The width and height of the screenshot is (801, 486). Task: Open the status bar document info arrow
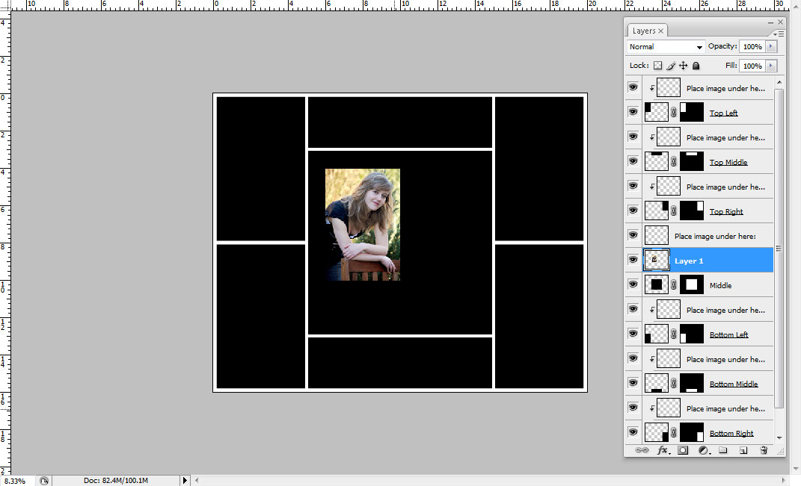185,480
